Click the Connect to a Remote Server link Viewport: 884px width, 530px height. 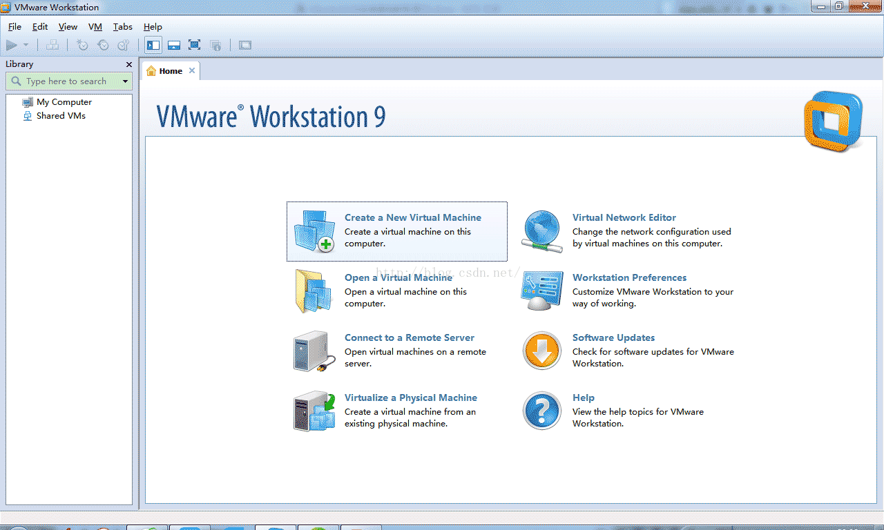(410, 337)
